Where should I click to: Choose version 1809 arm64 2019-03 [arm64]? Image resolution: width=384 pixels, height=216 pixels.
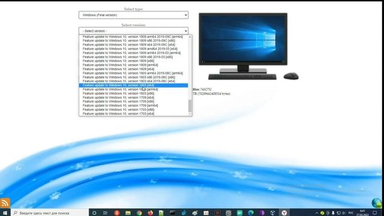tap(133, 53)
